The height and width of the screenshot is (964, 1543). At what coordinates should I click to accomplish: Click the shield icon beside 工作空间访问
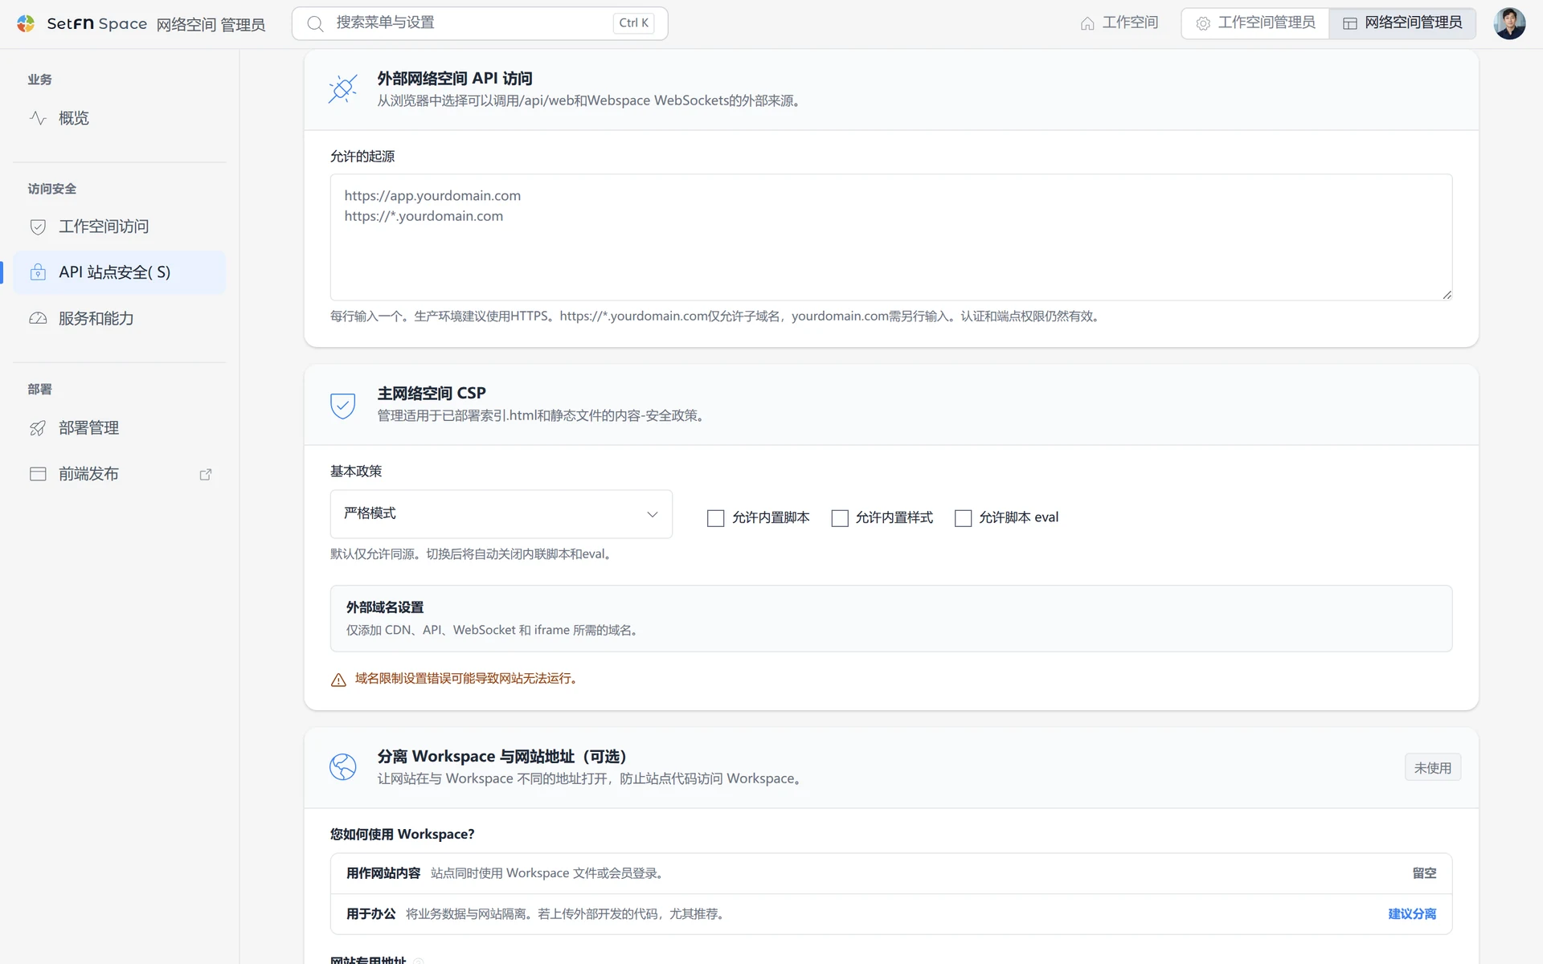38,227
